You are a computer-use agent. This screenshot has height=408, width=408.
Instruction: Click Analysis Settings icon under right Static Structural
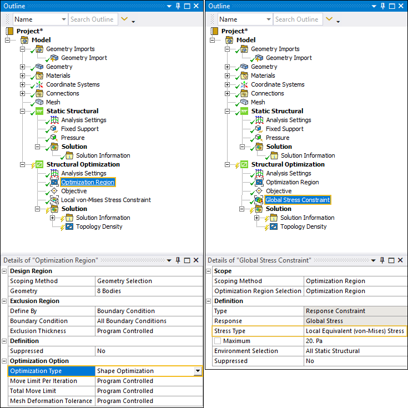click(x=259, y=120)
